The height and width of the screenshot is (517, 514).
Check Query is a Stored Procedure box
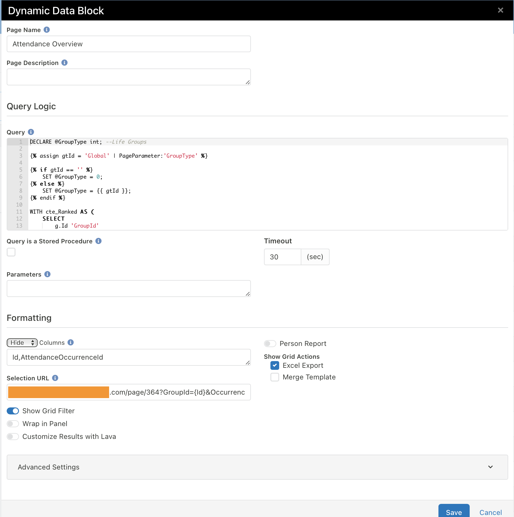(11, 252)
